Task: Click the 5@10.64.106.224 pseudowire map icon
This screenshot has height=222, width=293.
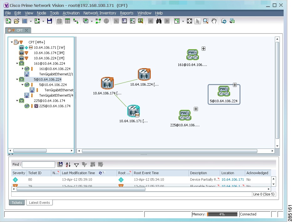Action: click(224, 91)
